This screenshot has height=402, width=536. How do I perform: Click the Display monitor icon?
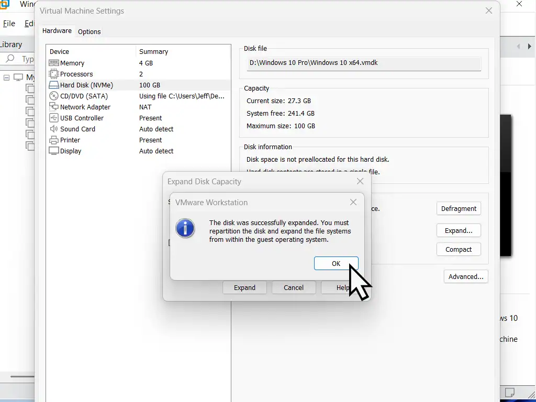pyautogui.click(x=53, y=151)
